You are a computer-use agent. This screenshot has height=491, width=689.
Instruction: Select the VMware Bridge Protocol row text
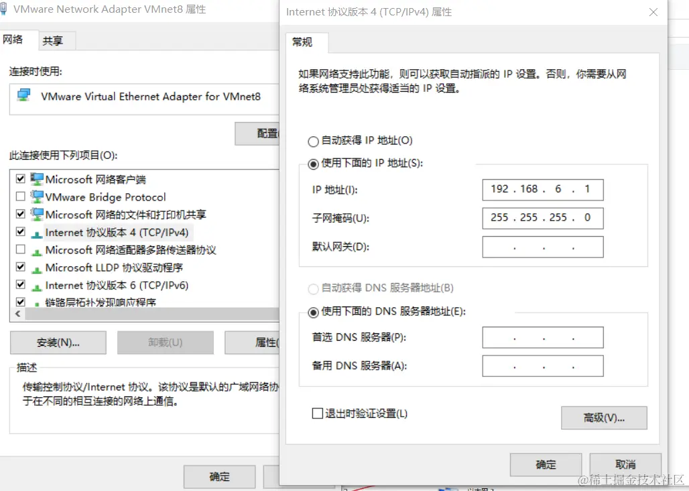(x=105, y=197)
